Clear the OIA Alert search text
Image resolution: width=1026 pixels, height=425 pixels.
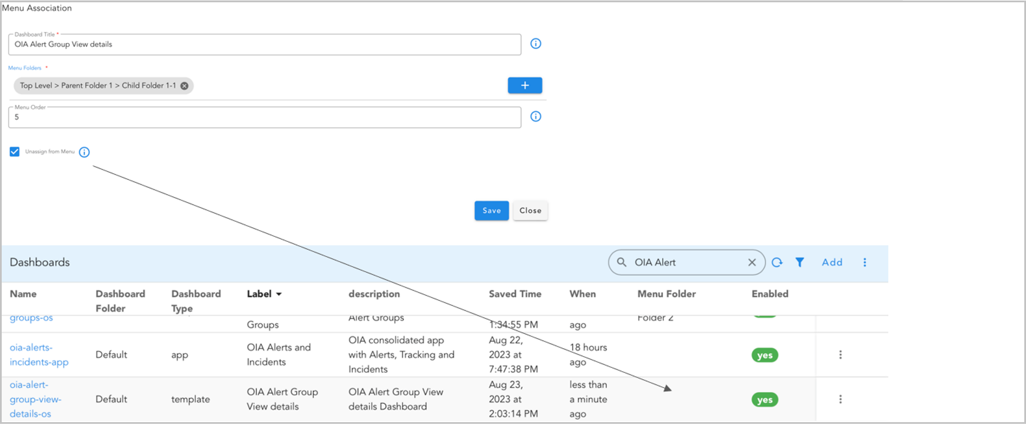tap(752, 262)
